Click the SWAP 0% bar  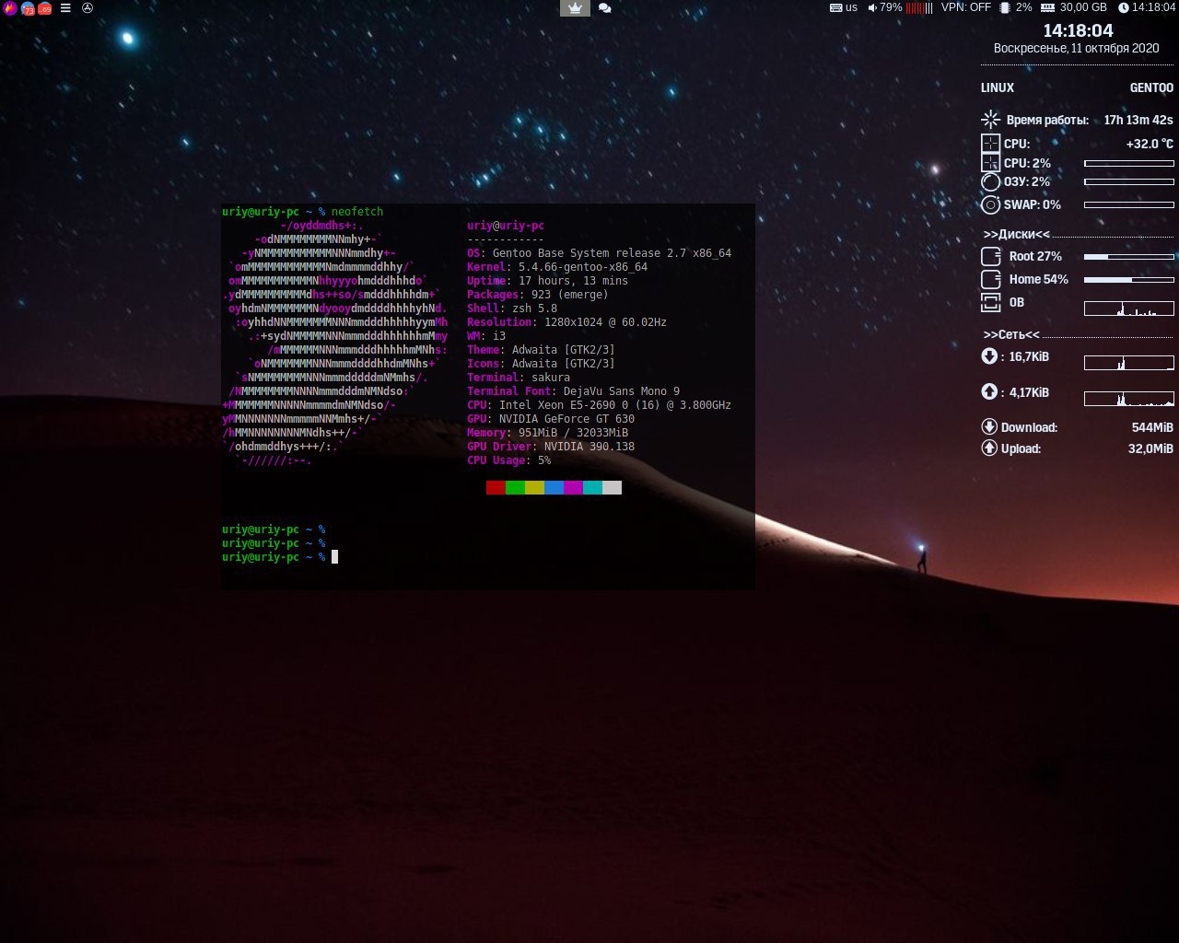coord(1129,204)
